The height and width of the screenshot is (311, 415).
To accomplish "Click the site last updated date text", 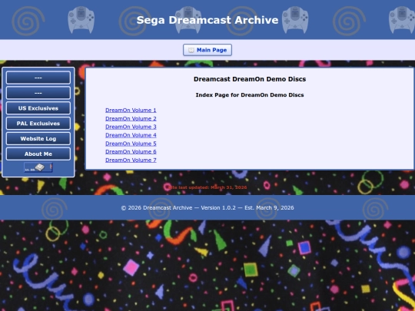I will coord(207,187).
